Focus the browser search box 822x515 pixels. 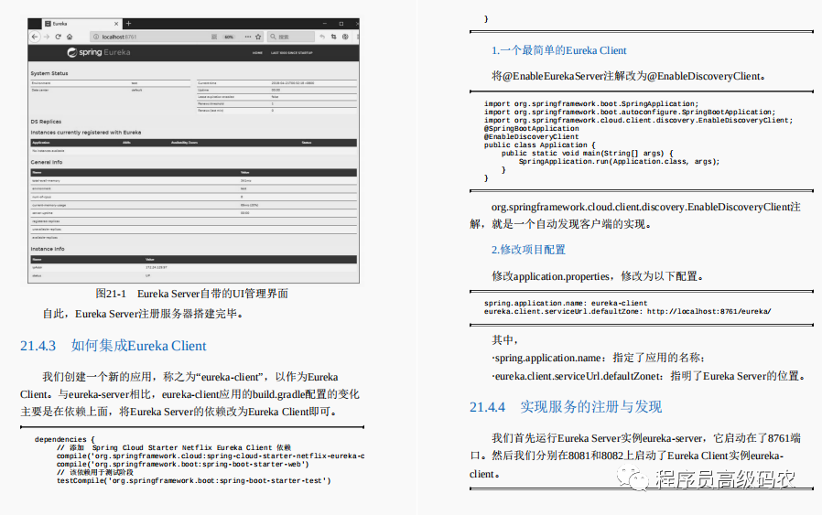(291, 37)
